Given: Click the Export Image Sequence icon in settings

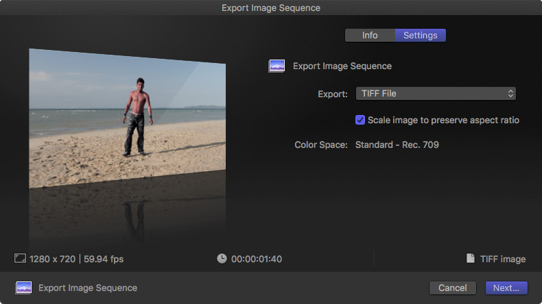Looking at the screenshot, I should tap(276, 66).
